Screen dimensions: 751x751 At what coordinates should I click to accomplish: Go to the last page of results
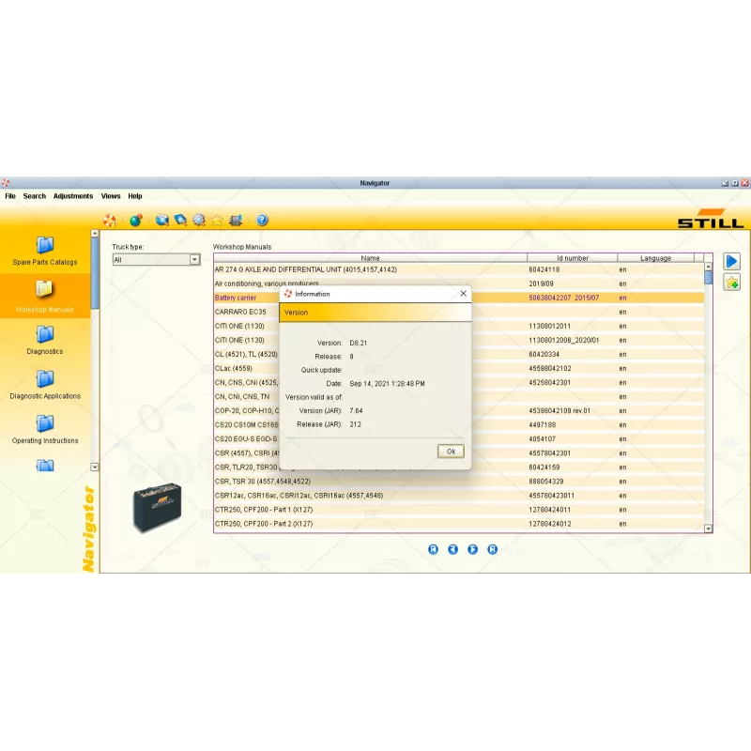tap(493, 549)
